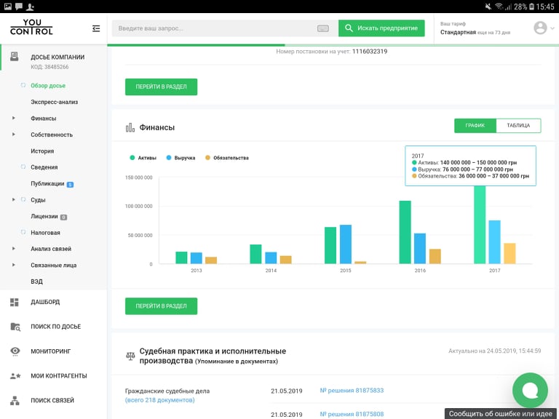Open the green chat bubble widget
Viewport: 559px width, 419px height.
[530, 391]
